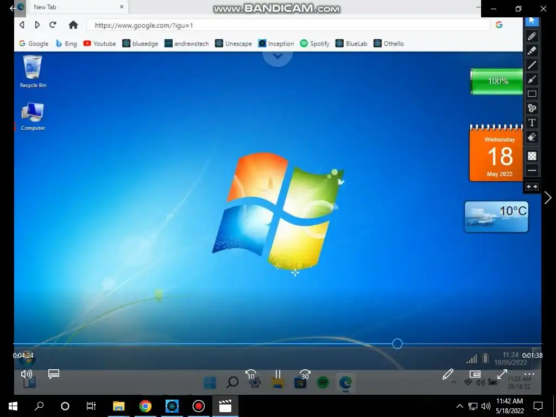Click the browser forward triangle button

pos(37,25)
